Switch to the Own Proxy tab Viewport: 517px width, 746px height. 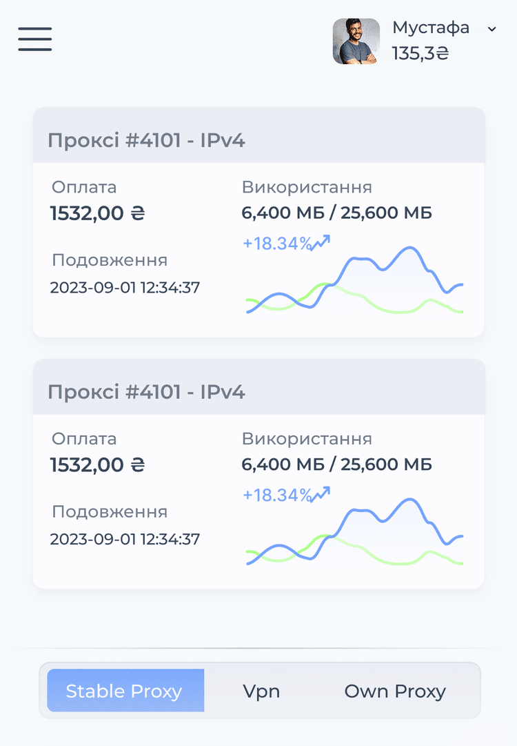point(394,690)
